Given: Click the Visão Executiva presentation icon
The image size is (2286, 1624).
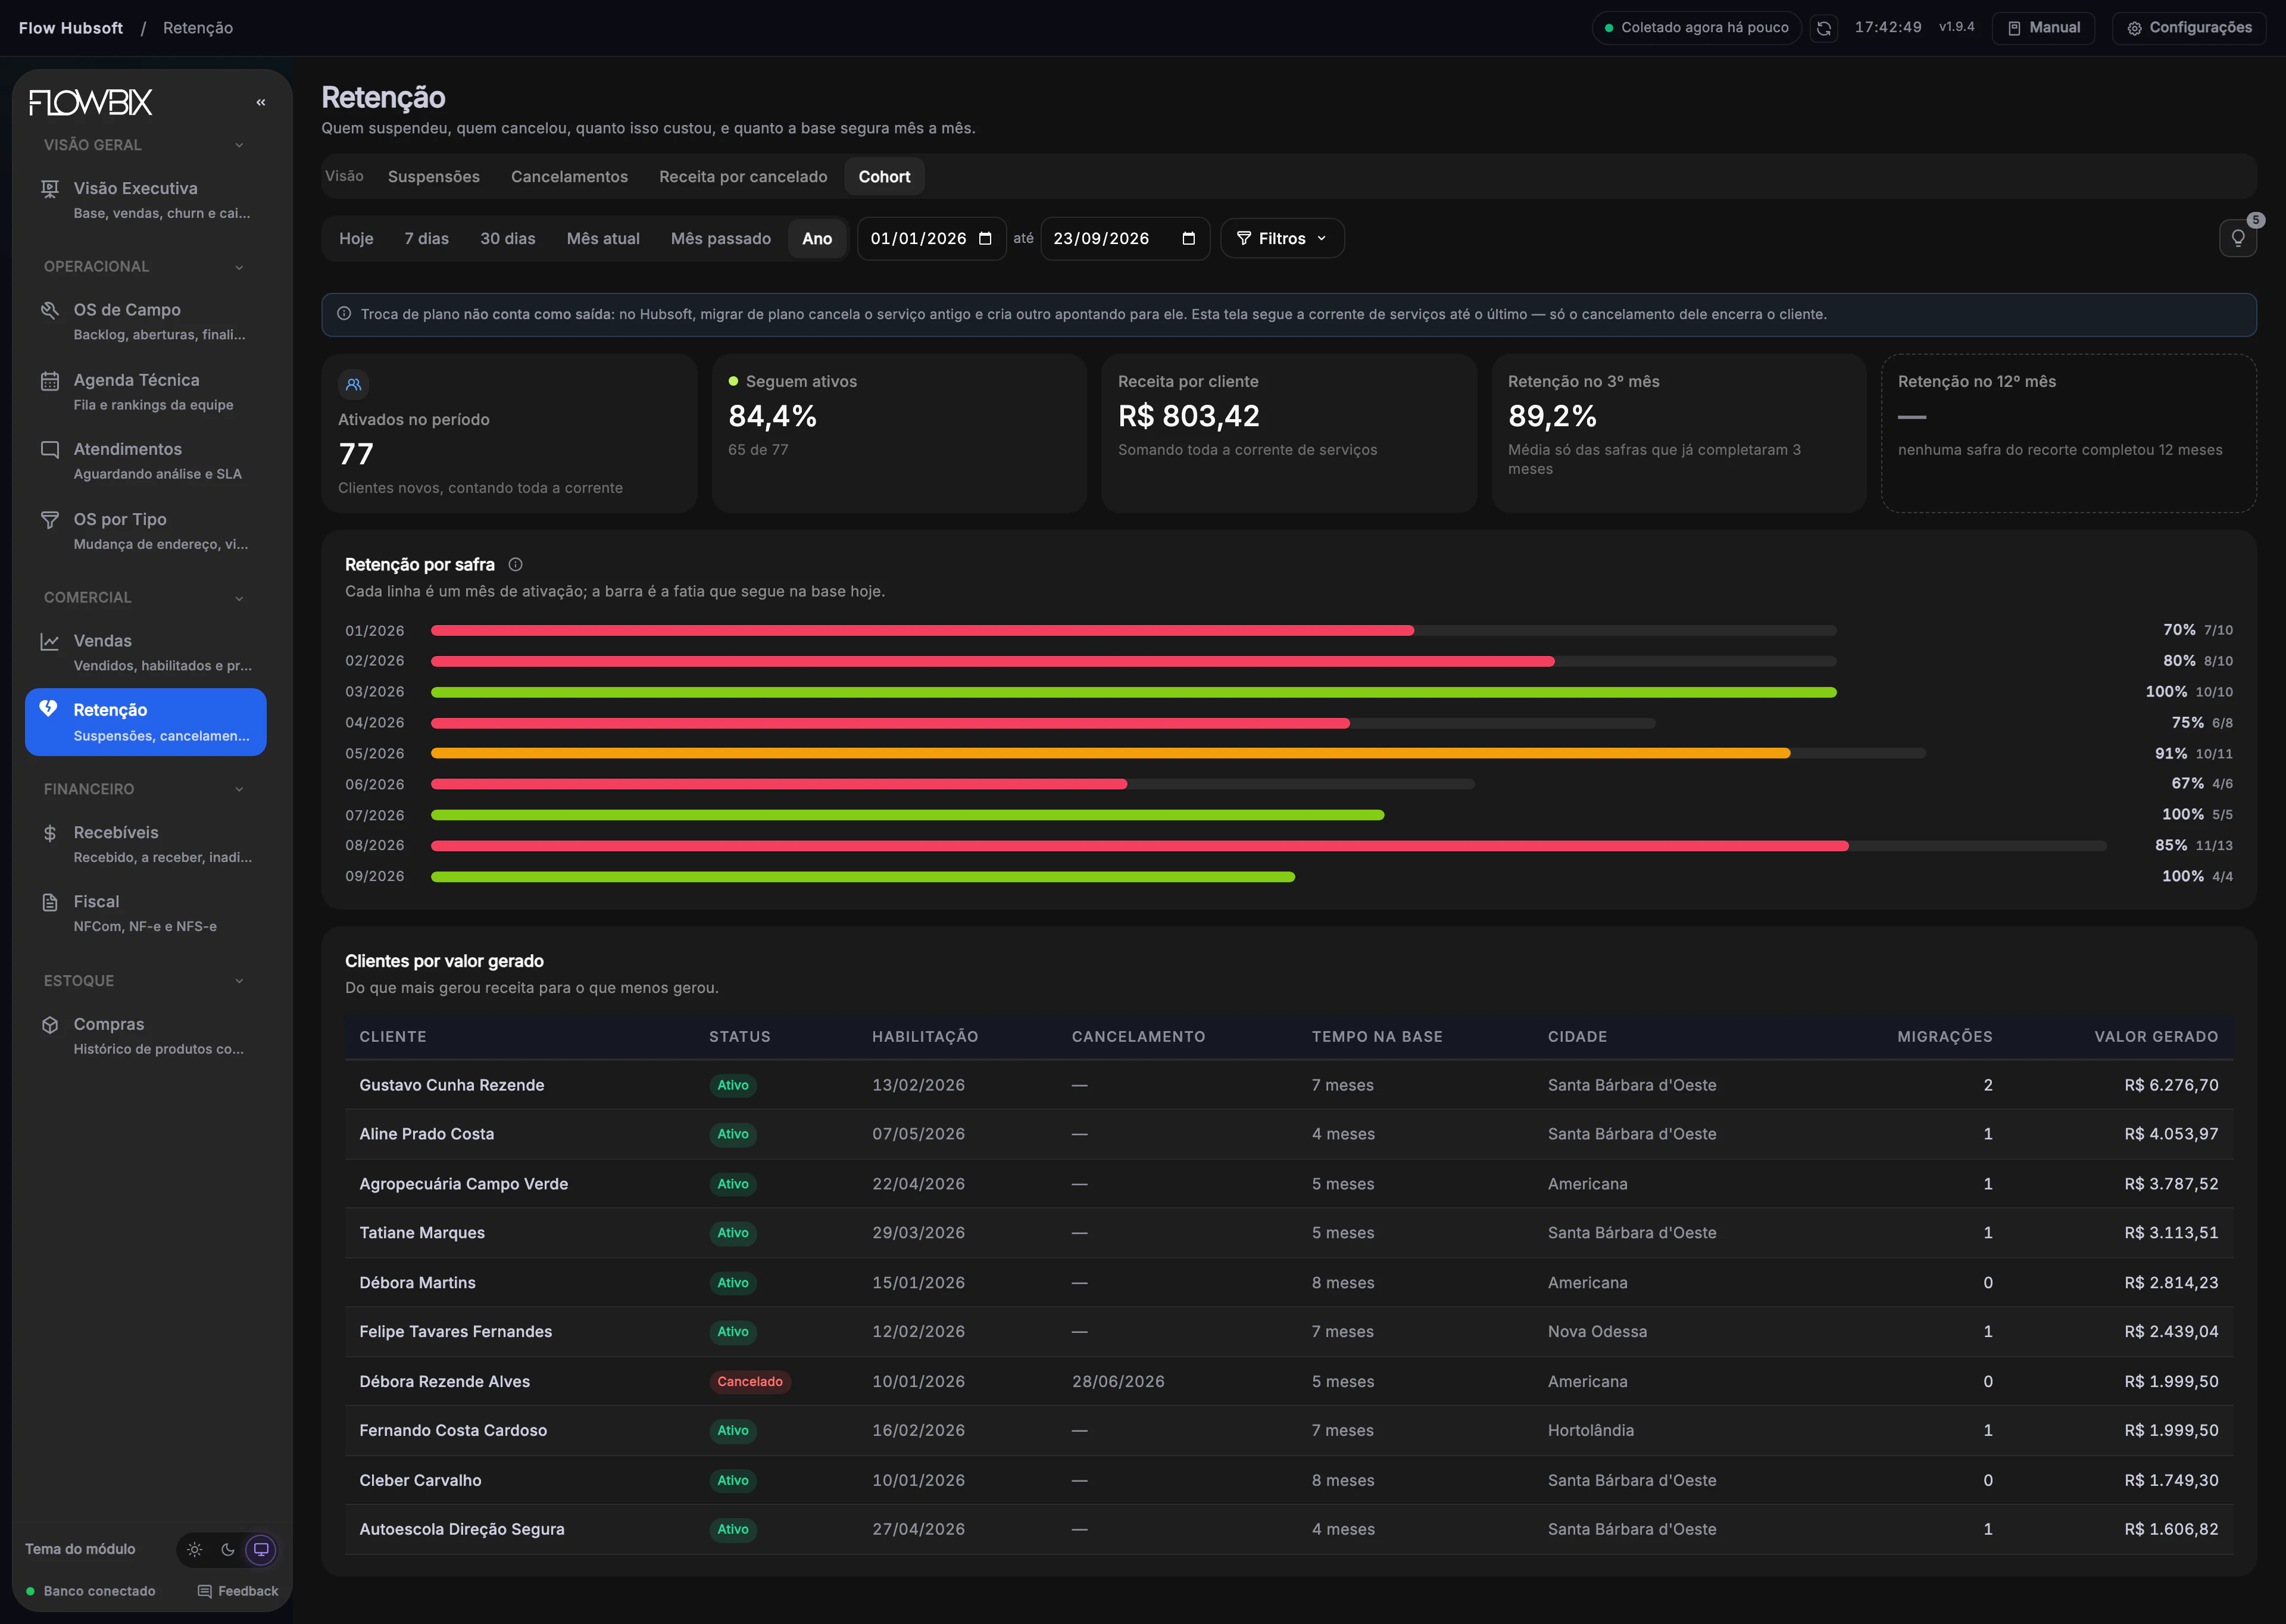Looking at the screenshot, I should click(50, 189).
